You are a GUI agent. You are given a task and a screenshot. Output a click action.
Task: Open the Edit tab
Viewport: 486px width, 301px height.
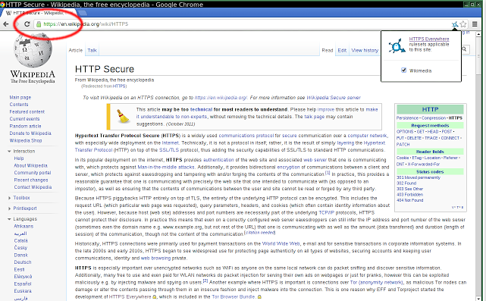[342, 50]
